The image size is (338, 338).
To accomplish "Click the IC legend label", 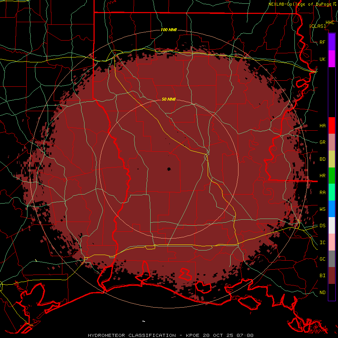I will [x=323, y=243].
